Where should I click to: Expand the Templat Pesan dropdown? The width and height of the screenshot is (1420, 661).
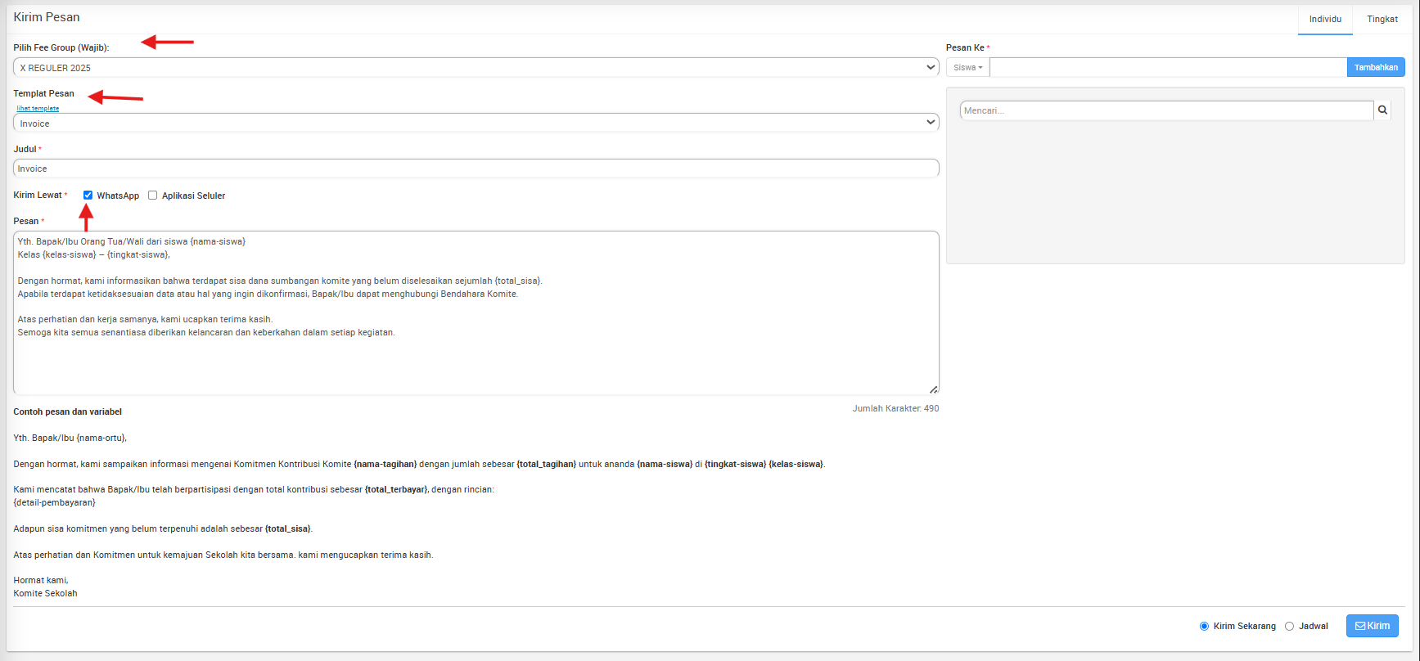476,124
